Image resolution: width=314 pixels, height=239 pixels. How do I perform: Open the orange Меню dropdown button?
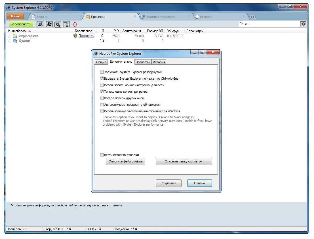click(15, 17)
